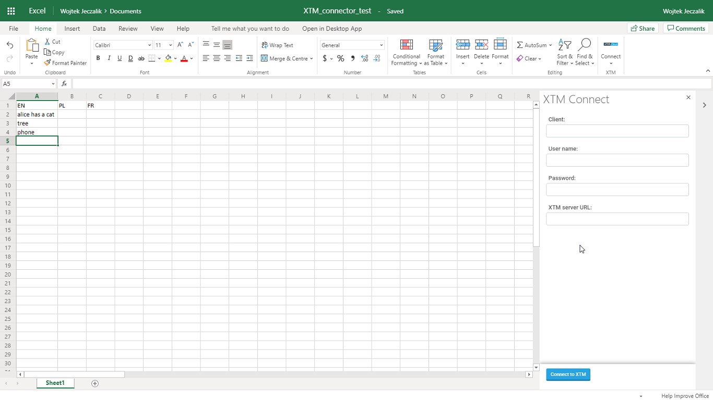The width and height of the screenshot is (713, 400).
Task: Switch to the Data tab
Action: pyautogui.click(x=99, y=29)
